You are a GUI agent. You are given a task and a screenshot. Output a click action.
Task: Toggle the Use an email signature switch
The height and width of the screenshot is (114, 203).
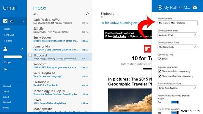pyautogui.click(x=175, y=113)
